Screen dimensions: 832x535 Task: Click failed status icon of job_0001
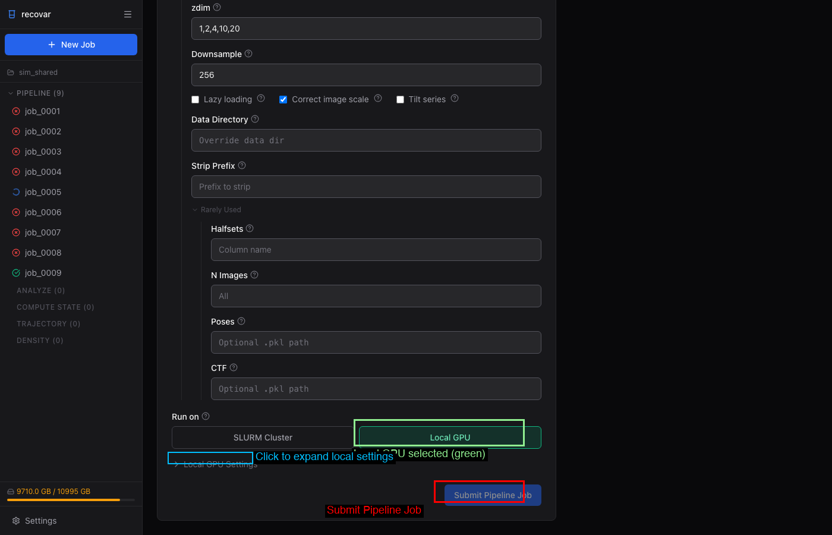pos(16,111)
